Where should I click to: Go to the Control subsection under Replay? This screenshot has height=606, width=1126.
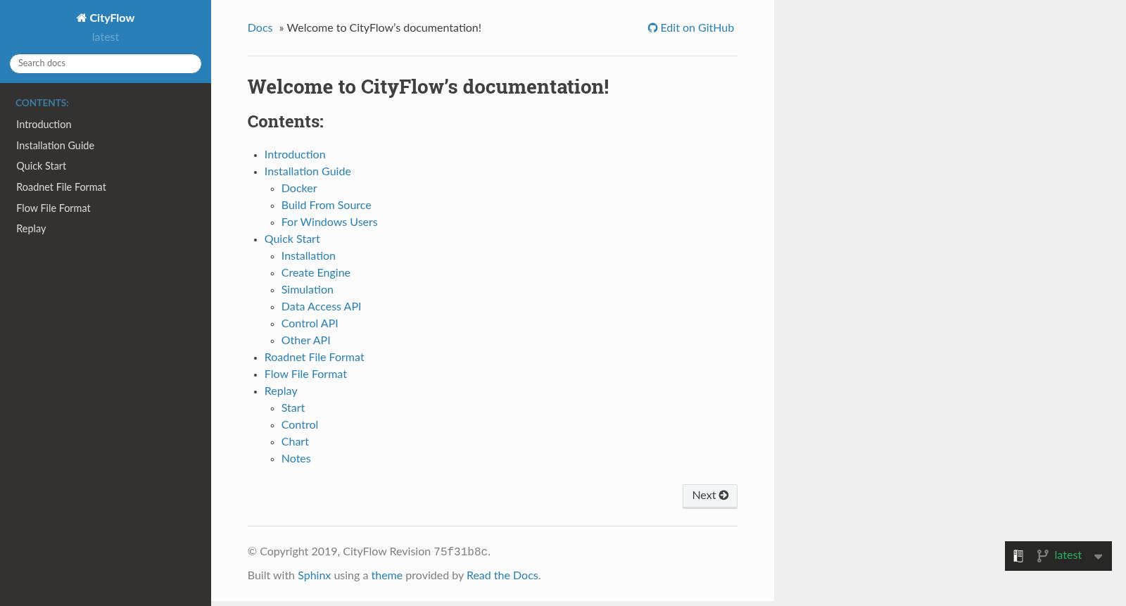[299, 425]
